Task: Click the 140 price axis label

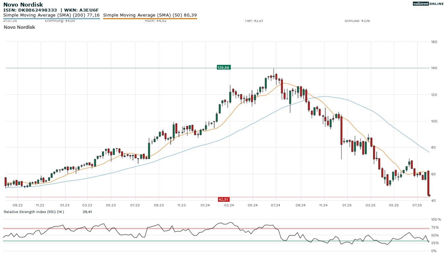Action: [x=434, y=68]
